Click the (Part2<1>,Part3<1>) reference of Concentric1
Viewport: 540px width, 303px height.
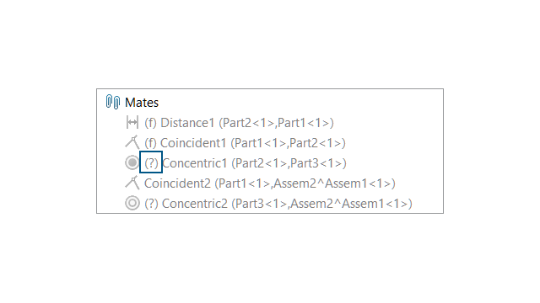click(289, 163)
